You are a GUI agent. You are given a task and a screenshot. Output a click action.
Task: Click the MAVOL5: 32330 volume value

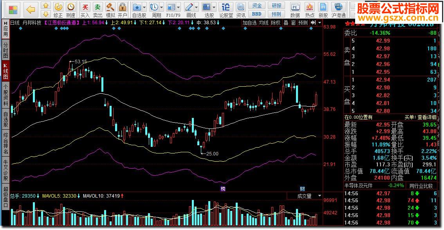(60, 196)
